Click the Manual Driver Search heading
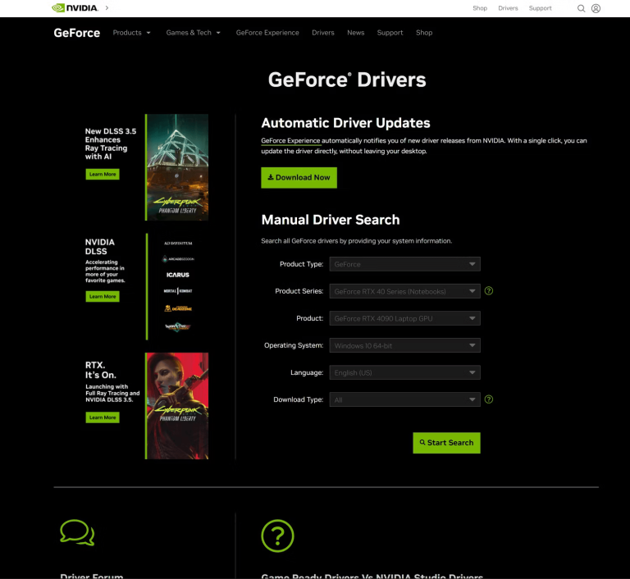Image resolution: width=630 pixels, height=579 pixels. [x=331, y=220]
